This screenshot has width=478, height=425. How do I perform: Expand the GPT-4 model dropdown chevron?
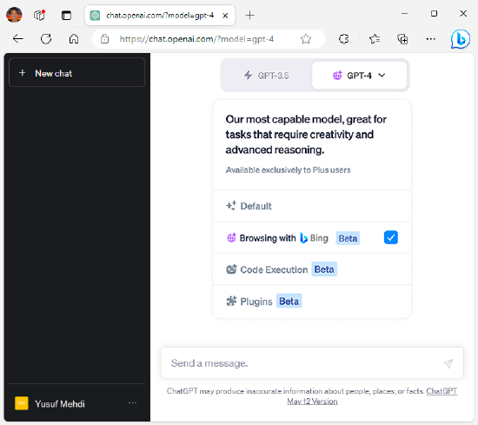click(x=382, y=75)
